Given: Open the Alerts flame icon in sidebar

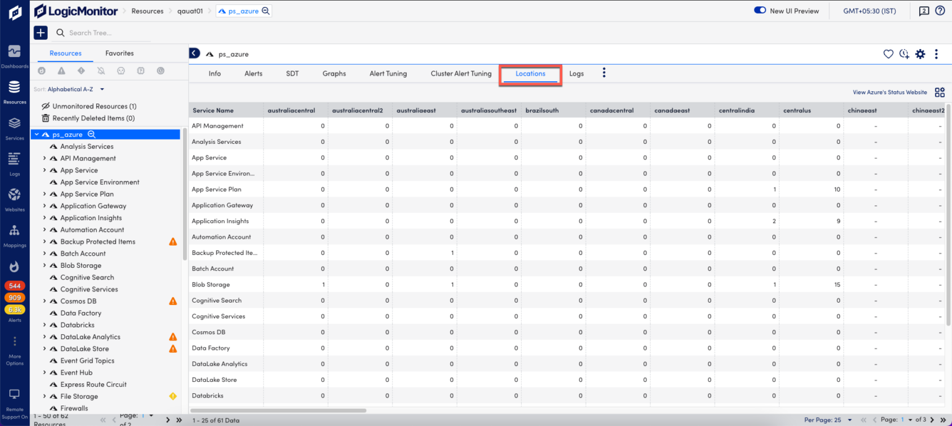Looking at the screenshot, I should tap(14, 267).
